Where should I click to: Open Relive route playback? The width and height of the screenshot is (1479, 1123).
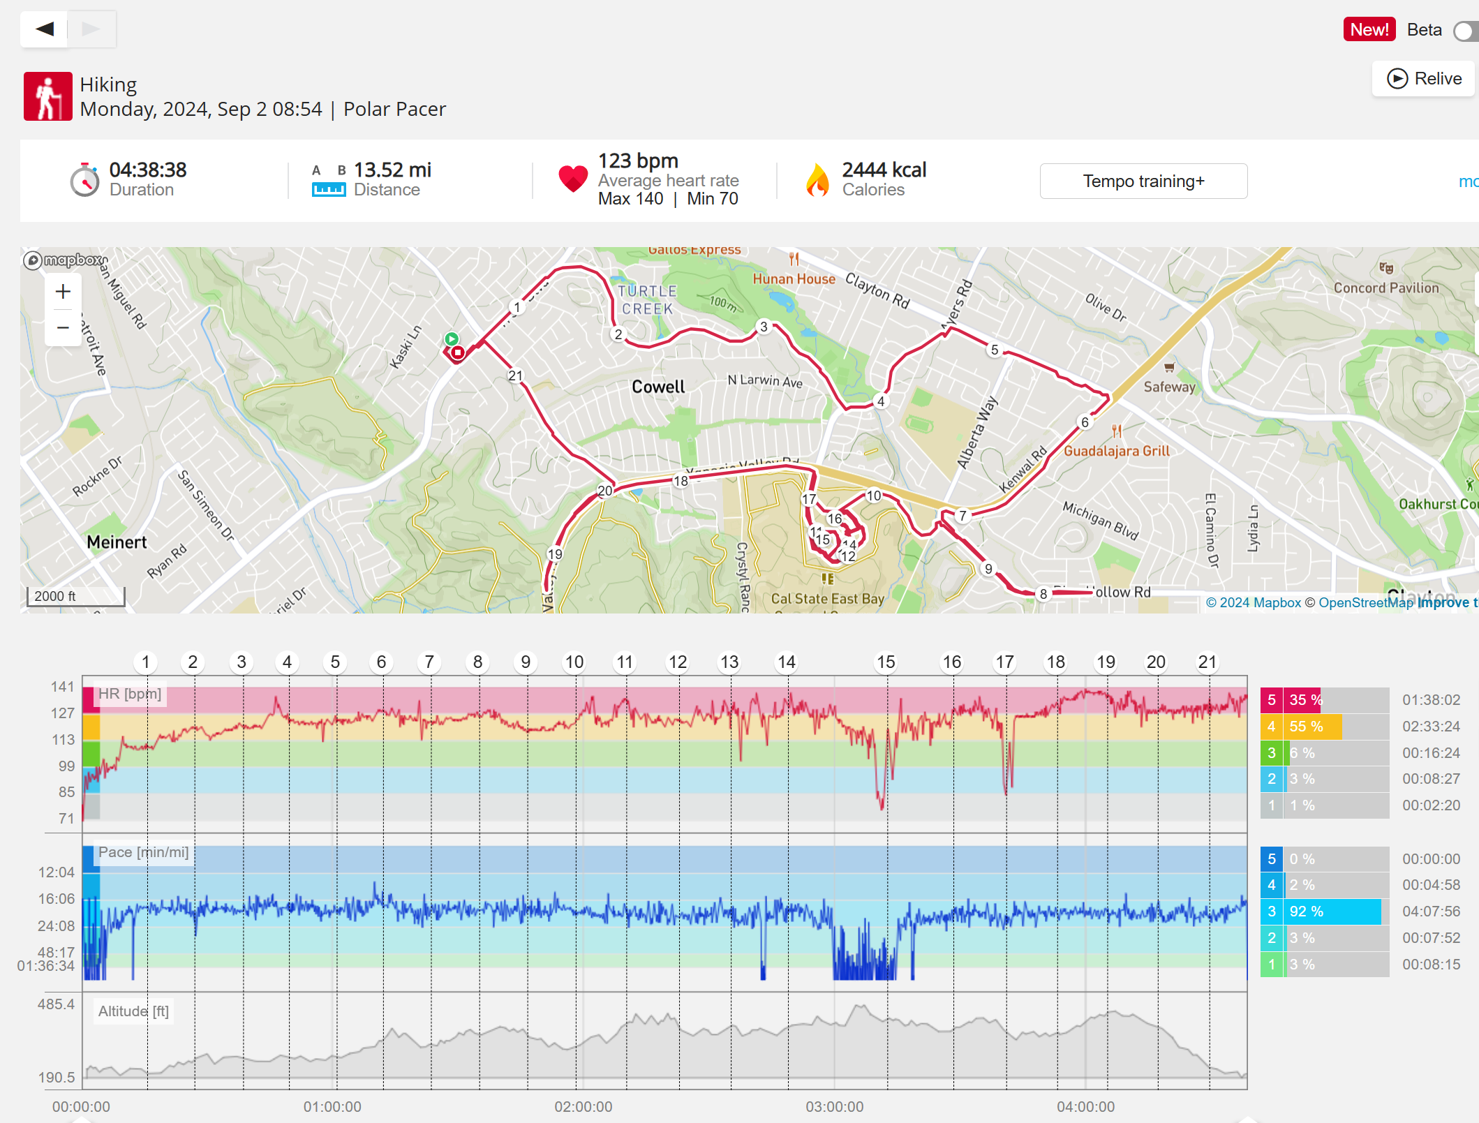[x=1423, y=79]
